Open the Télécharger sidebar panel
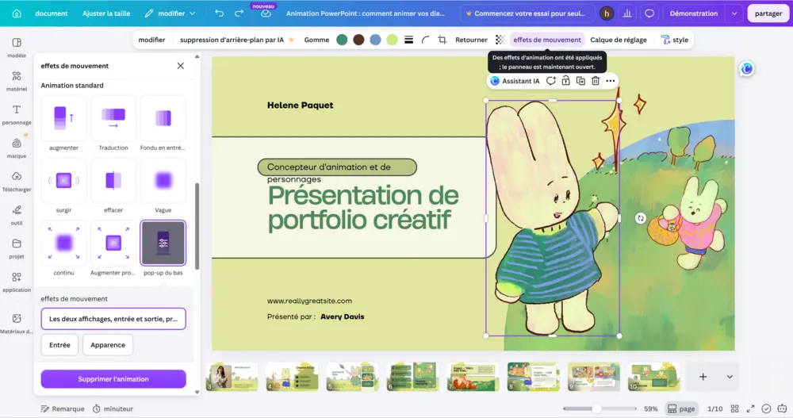The width and height of the screenshot is (793, 418). [17, 181]
